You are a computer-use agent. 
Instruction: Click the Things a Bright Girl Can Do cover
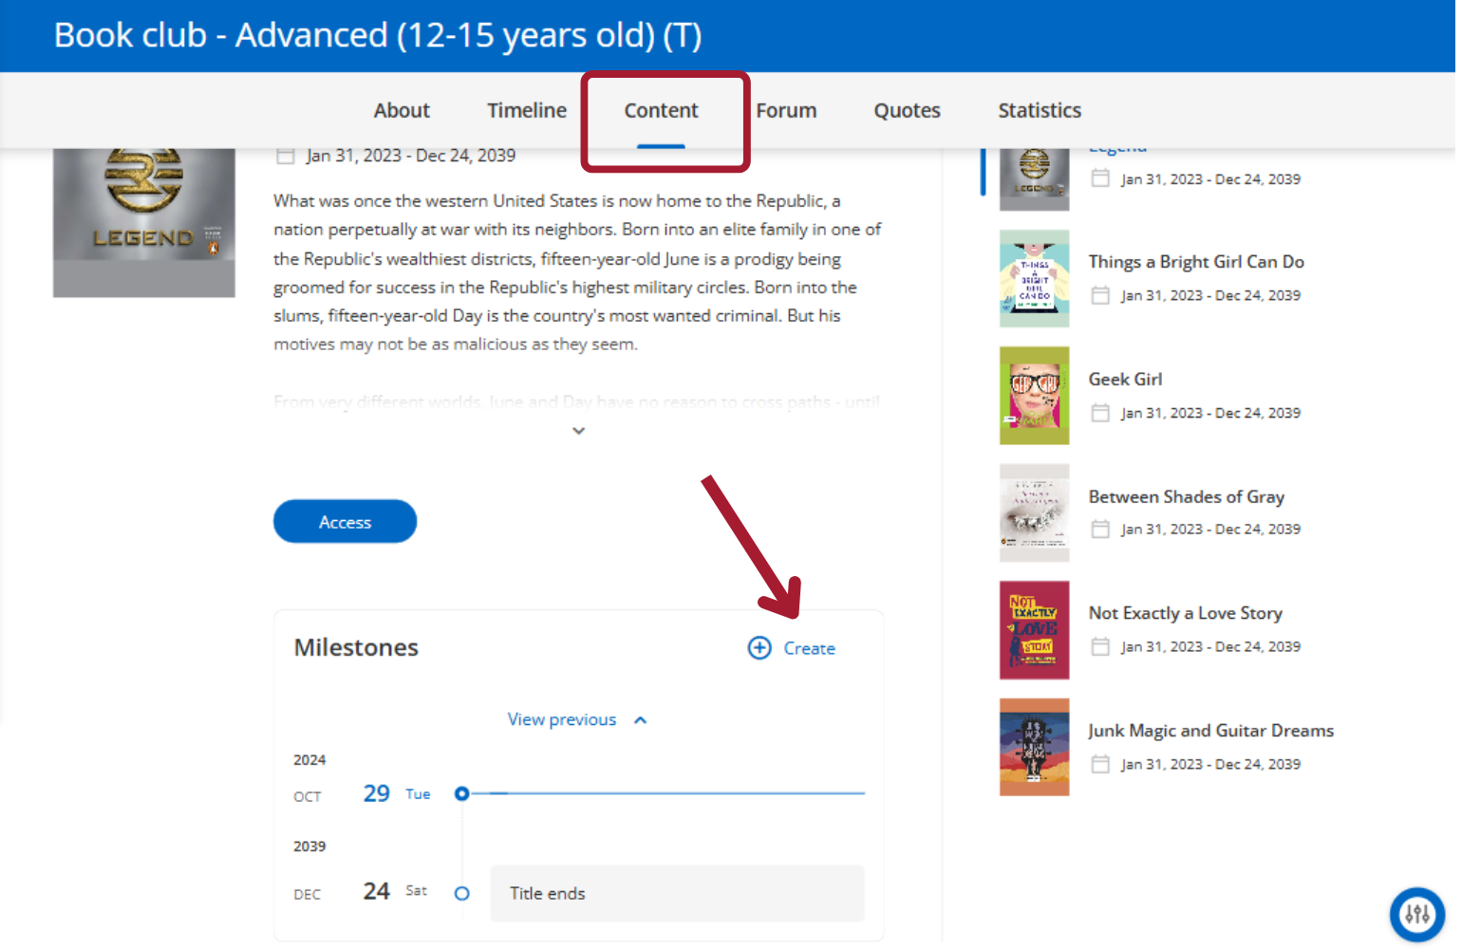pyautogui.click(x=1034, y=278)
